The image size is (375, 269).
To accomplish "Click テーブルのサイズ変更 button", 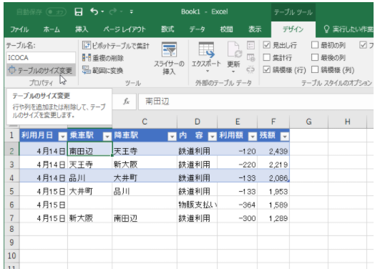I will 41,70.
